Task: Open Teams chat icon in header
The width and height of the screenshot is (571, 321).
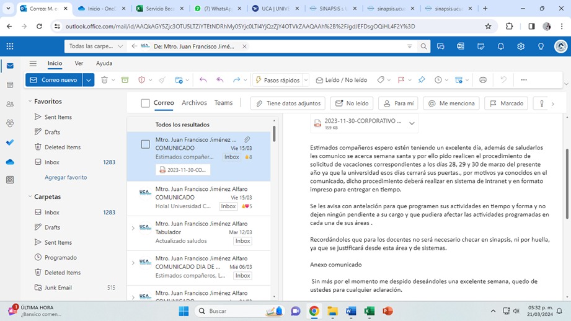Action: click(441, 46)
